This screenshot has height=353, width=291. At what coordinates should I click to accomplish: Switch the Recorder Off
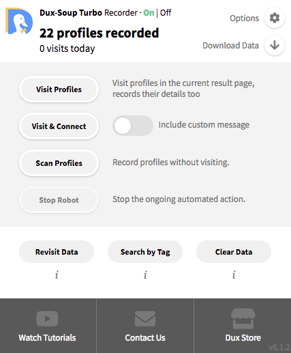point(166,13)
